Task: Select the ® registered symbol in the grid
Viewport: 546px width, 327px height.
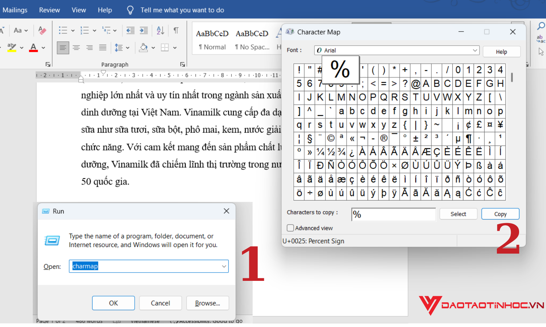Action: [384, 138]
